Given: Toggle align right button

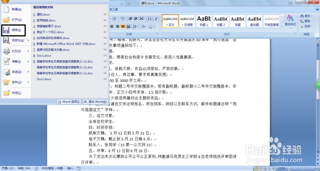Looking at the screenshot, I should click(117, 26).
